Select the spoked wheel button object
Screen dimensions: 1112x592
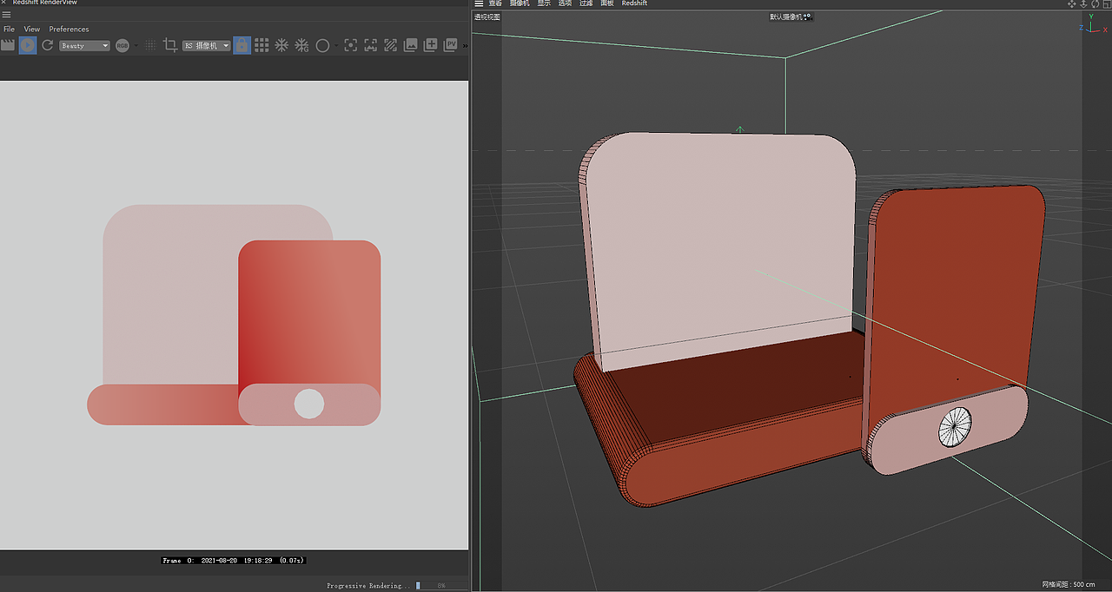(x=955, y=425)
